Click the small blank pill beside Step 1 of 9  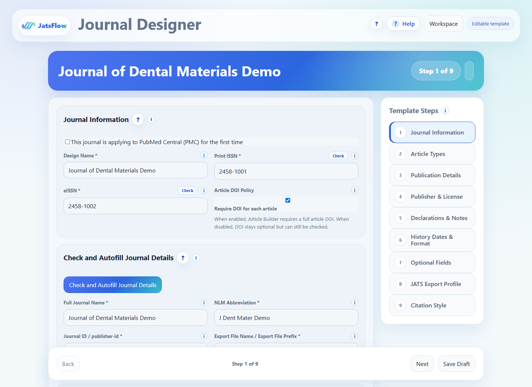click(x=469, y=71)
